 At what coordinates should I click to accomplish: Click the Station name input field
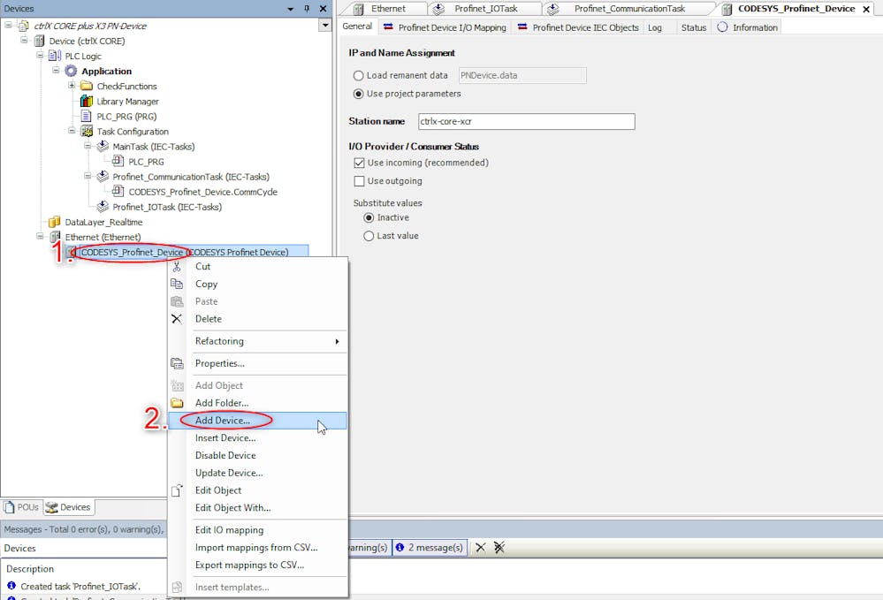tap(527, 122)
